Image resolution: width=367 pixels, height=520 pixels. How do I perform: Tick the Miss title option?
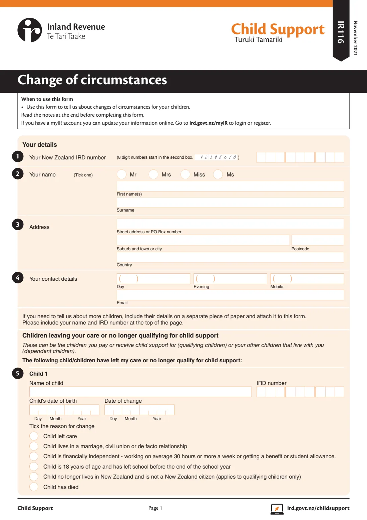point(185,174)
